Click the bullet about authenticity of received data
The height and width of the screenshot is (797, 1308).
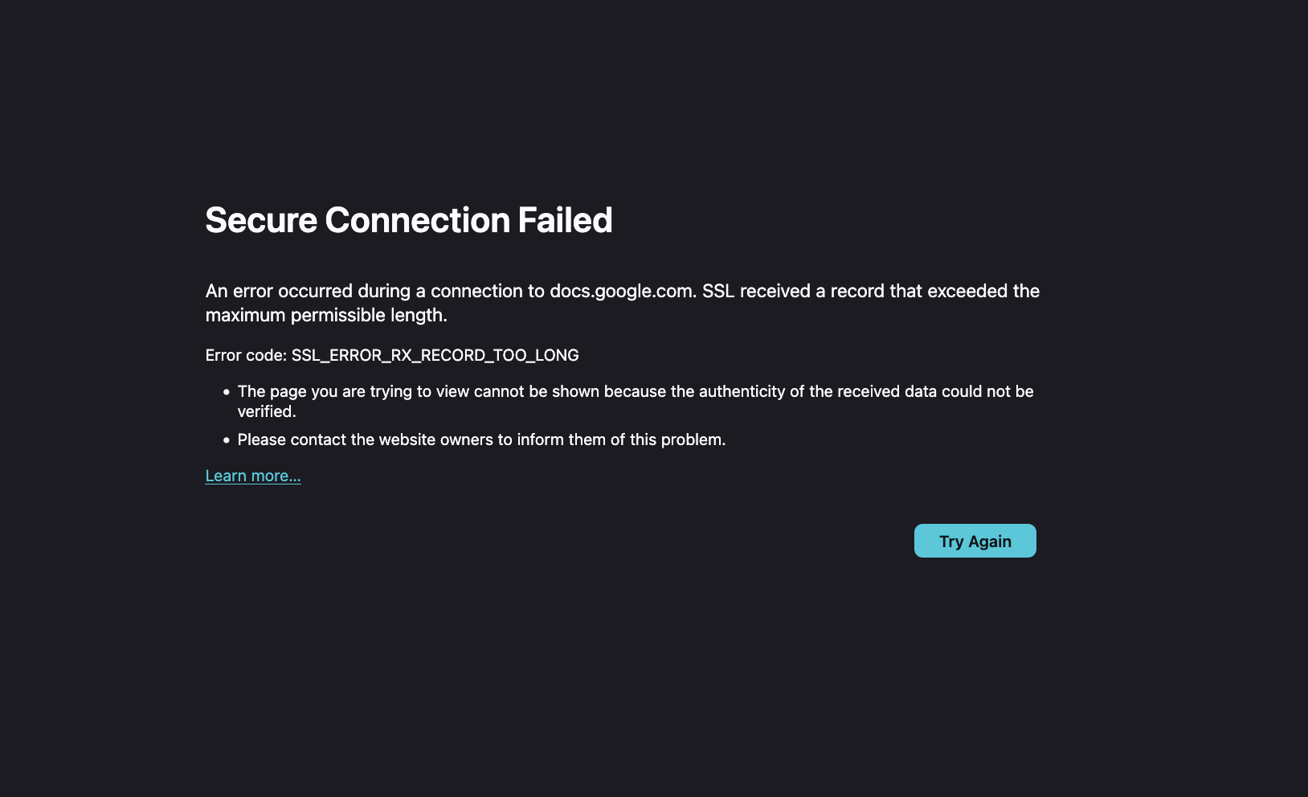pyautogui.click(x=635, y=392)
